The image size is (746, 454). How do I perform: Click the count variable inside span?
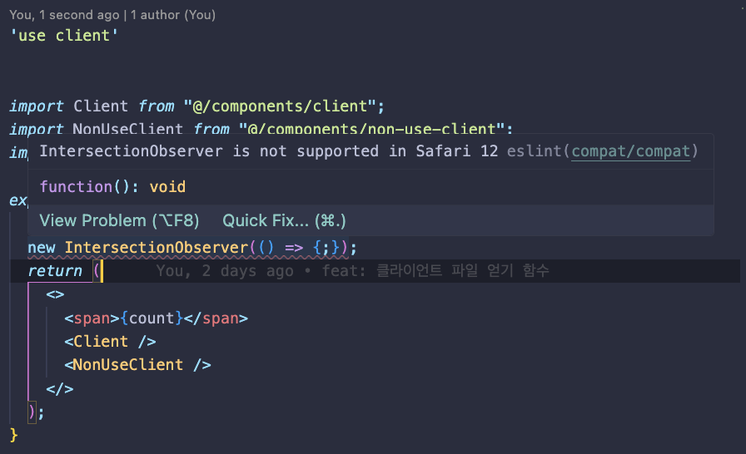[x=151, y=318]
